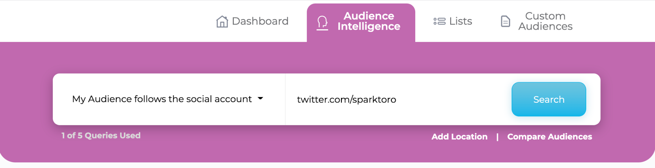
Task: Click the caret arrow beside the audience query type
Action: pyautogui.click(x=260, y=99)
